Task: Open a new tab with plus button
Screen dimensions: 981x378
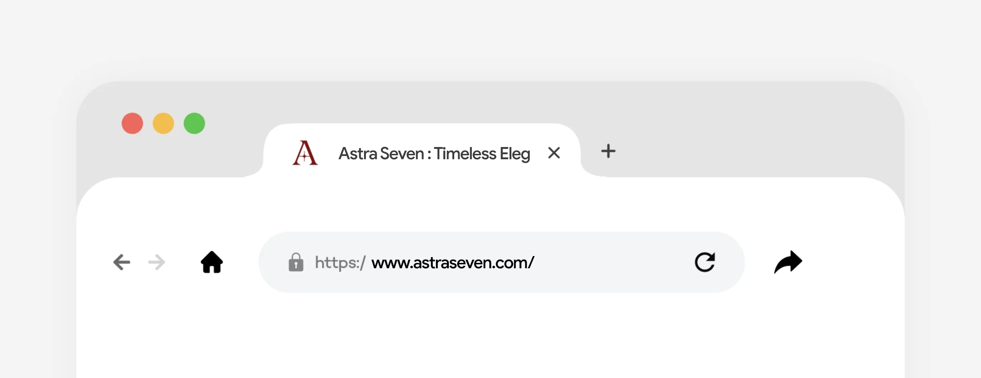Action: 608,151
